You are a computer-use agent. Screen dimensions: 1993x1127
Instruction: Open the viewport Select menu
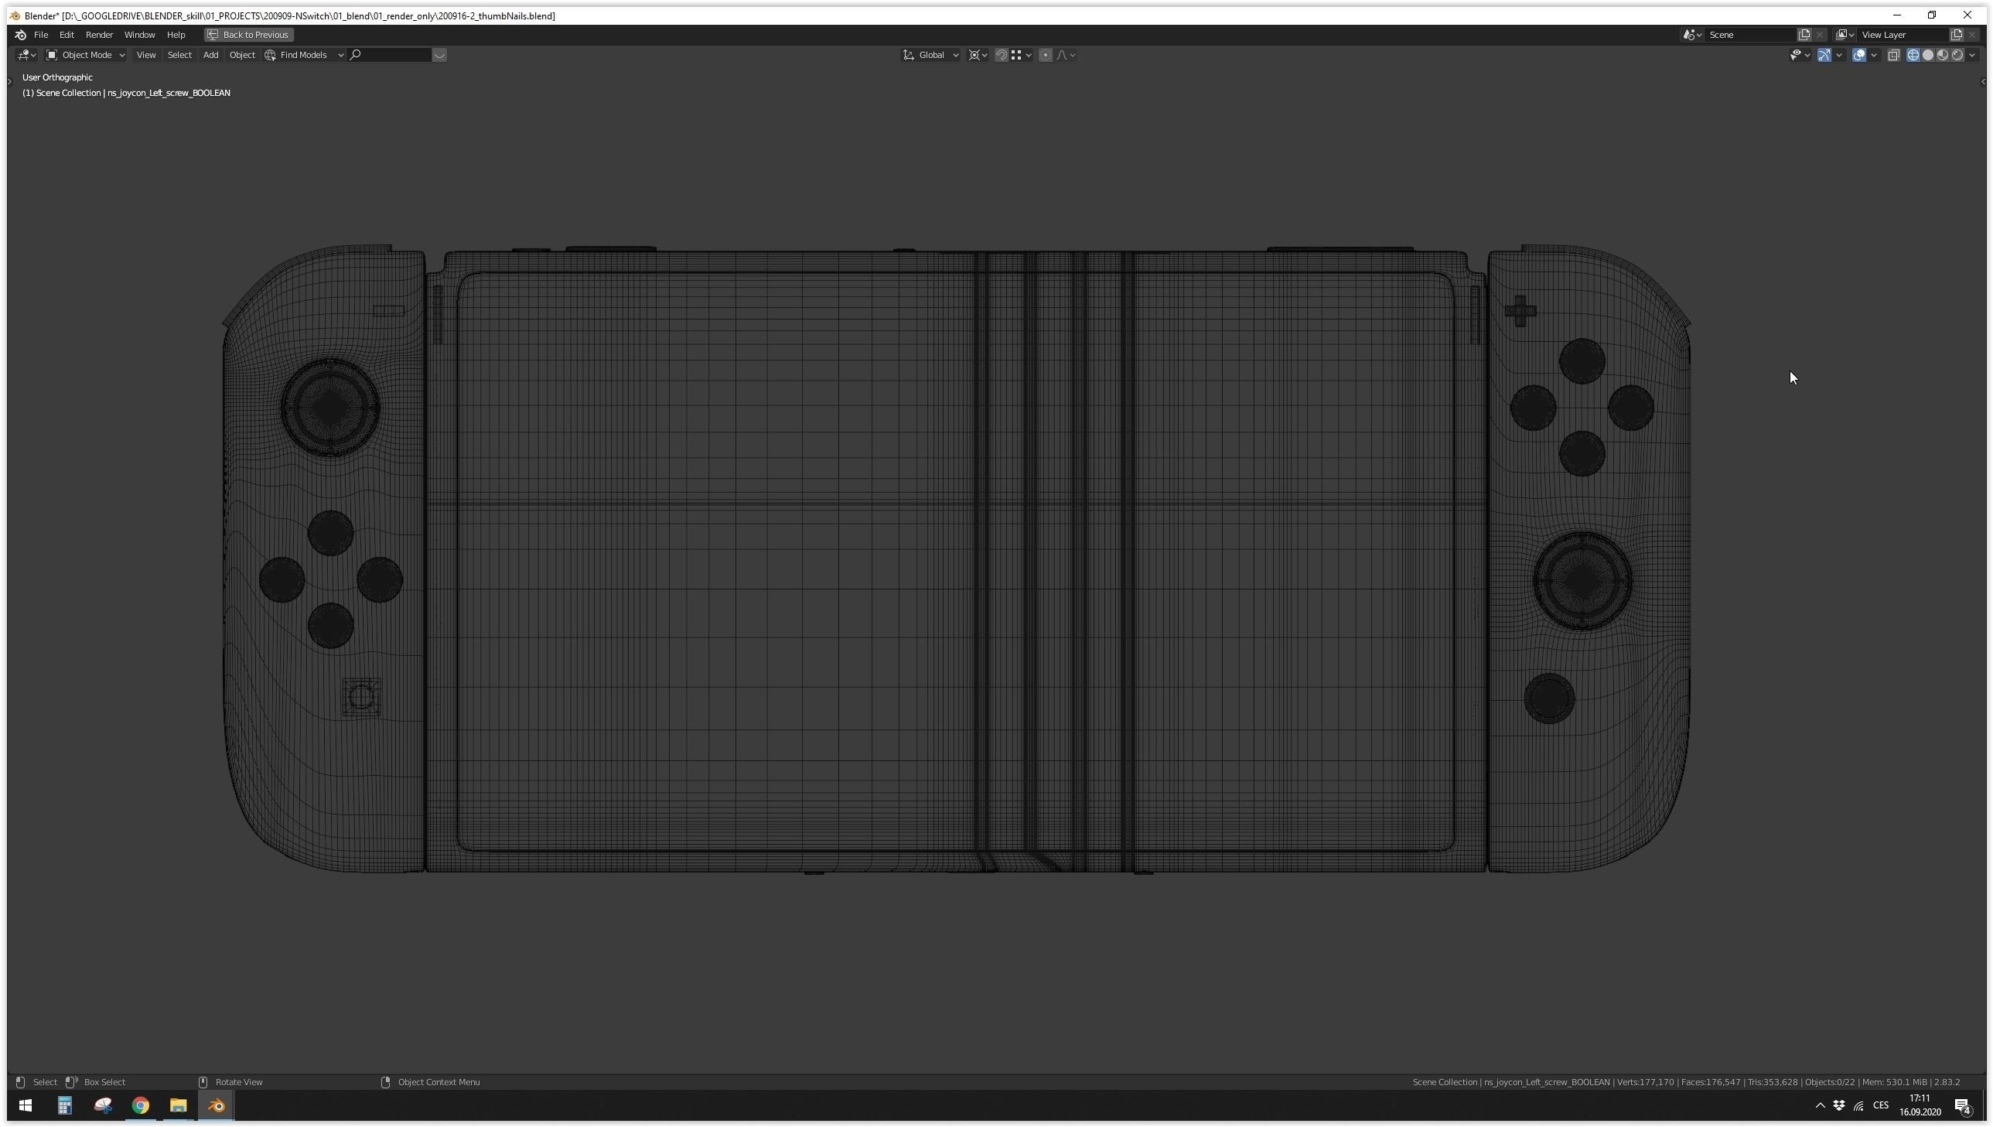(x=179, y=55)
